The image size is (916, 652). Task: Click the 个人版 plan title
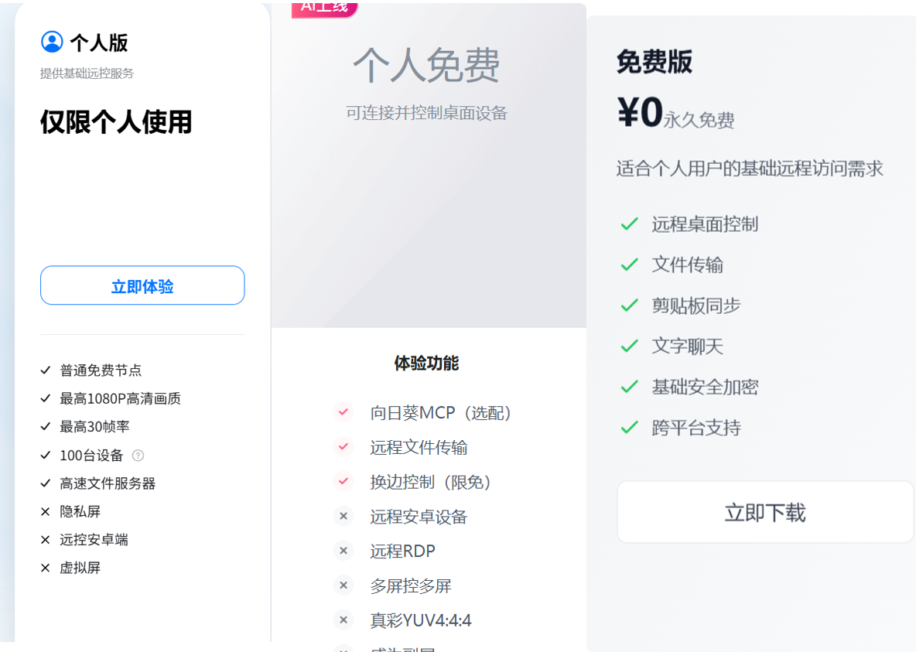point(99,43)
